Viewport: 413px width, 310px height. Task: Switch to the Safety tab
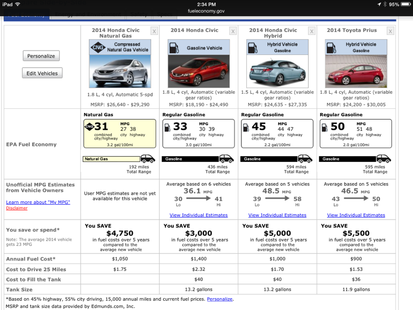click(139, 15)
